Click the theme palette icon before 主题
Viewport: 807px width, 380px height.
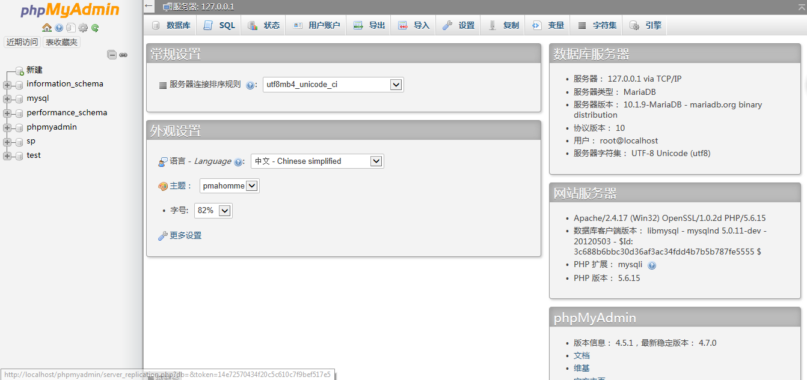click(x=162, y=186)
